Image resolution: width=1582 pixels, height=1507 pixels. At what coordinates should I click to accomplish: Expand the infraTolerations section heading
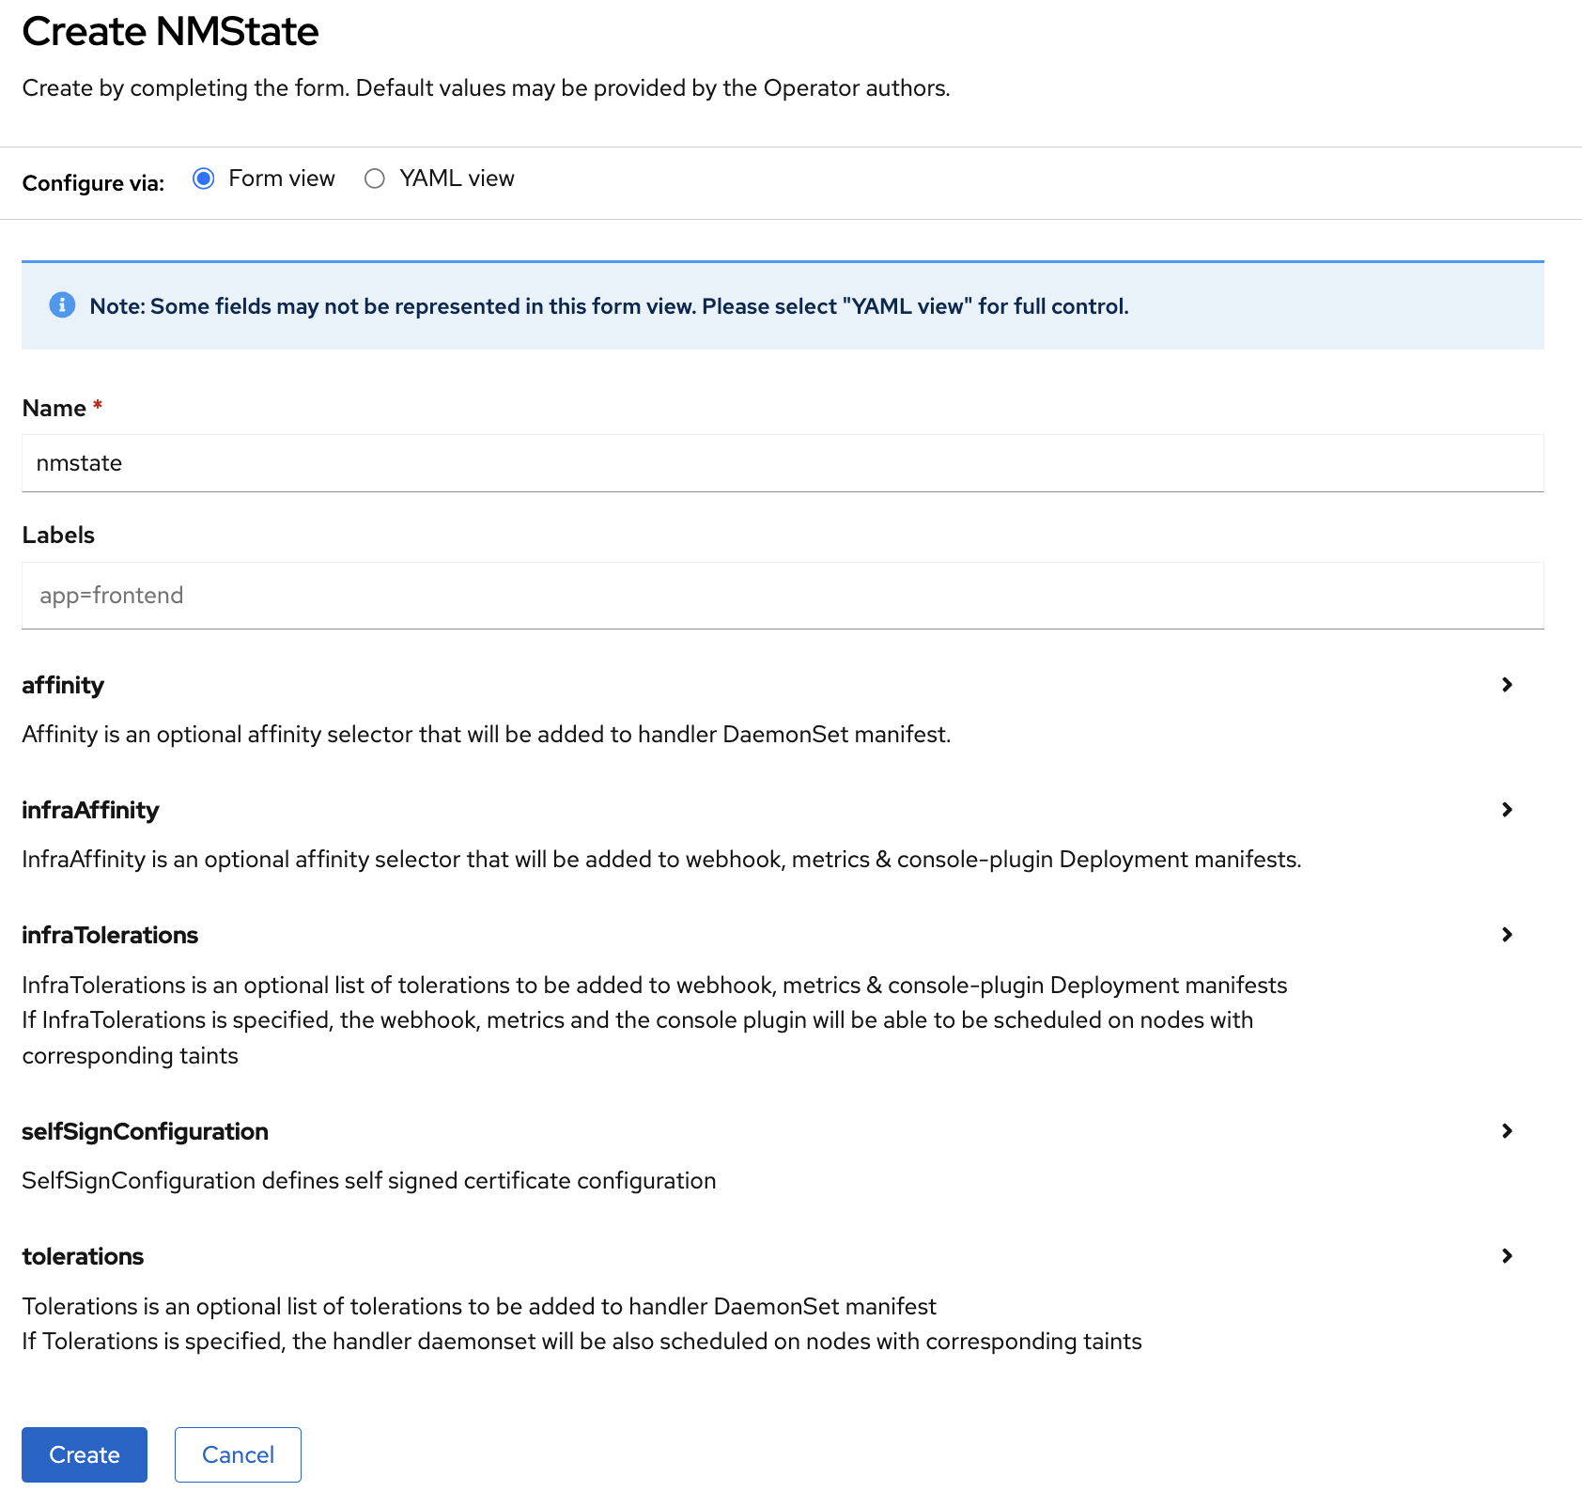[x=110, y=935]
